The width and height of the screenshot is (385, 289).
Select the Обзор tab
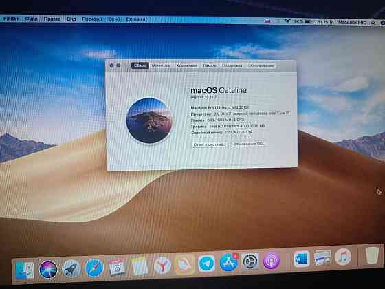(x=140, y=65)
